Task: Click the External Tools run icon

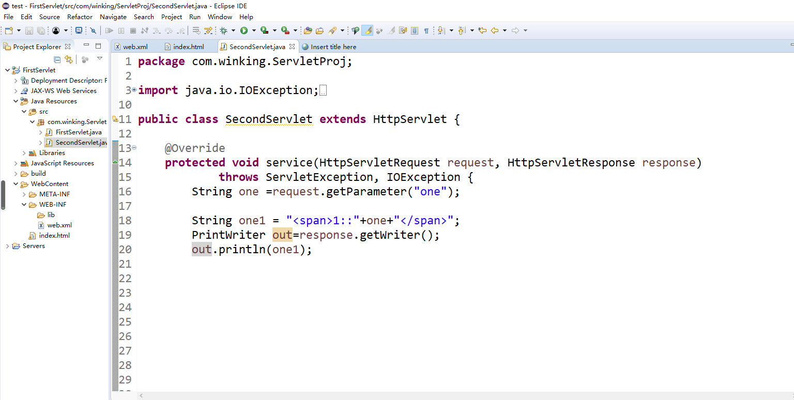Action: coord(285,30)
